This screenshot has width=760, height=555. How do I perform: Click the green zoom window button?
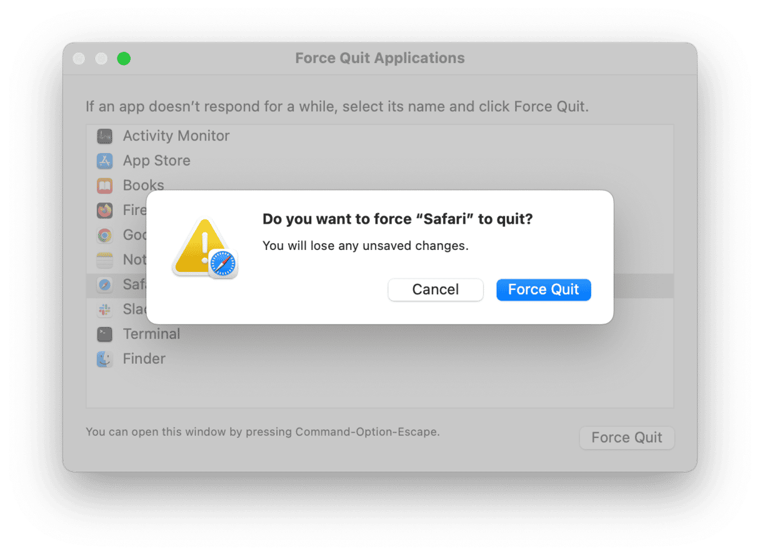pyautogui.click(x=124, y=59)
